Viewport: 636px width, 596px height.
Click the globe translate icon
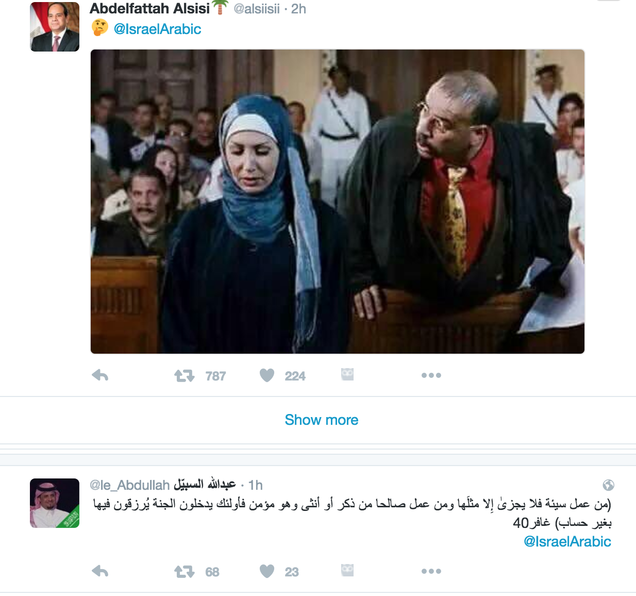tap(608, 485)
